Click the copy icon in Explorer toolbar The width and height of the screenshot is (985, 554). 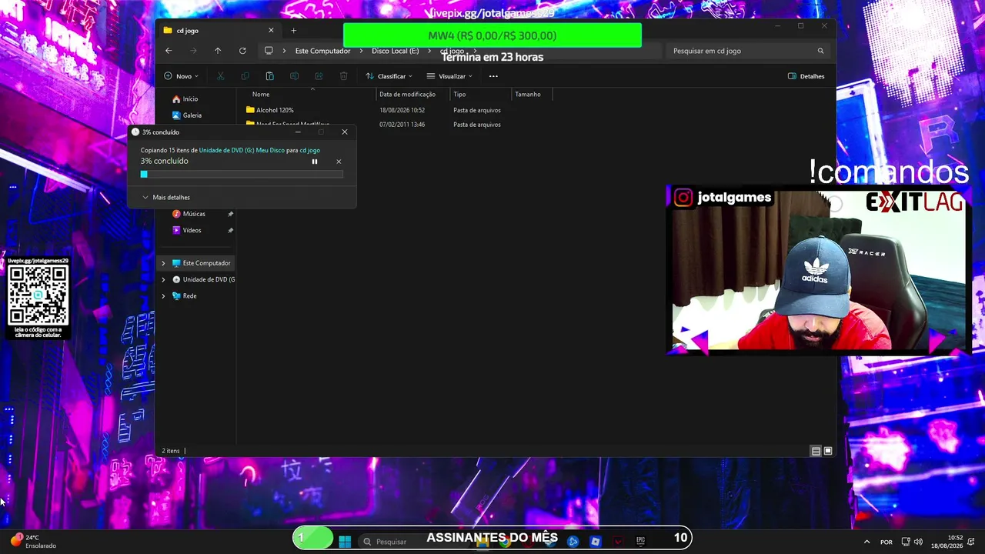[x=245, y=76]
